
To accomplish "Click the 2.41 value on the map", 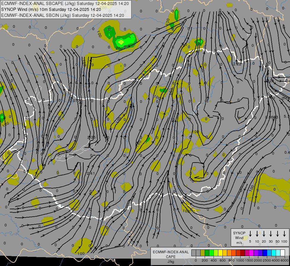I will tap(91, 173).
